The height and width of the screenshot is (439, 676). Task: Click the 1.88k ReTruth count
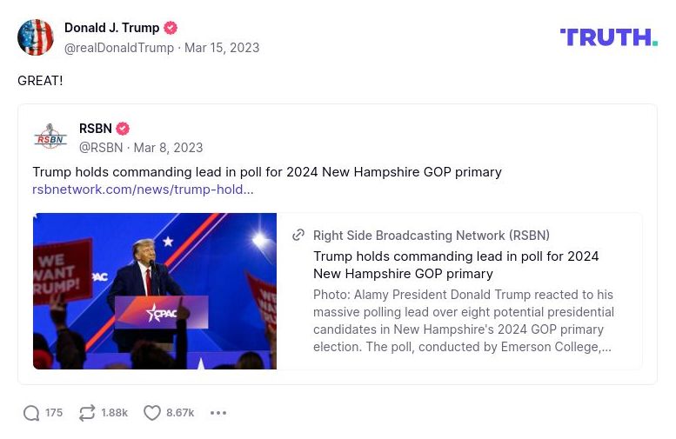114,413
